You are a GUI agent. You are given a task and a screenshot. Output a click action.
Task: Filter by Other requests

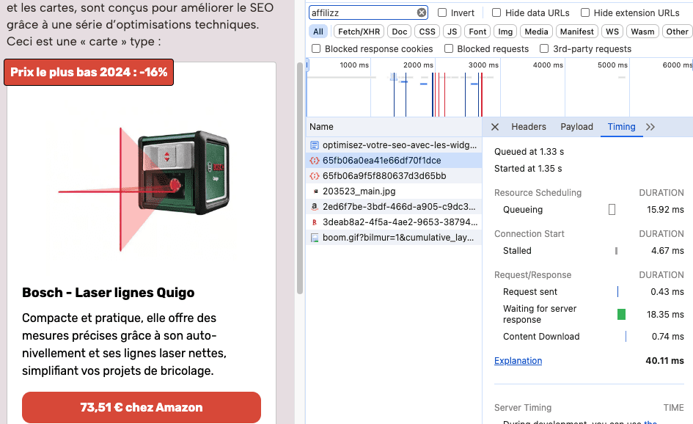click(677, 32)
